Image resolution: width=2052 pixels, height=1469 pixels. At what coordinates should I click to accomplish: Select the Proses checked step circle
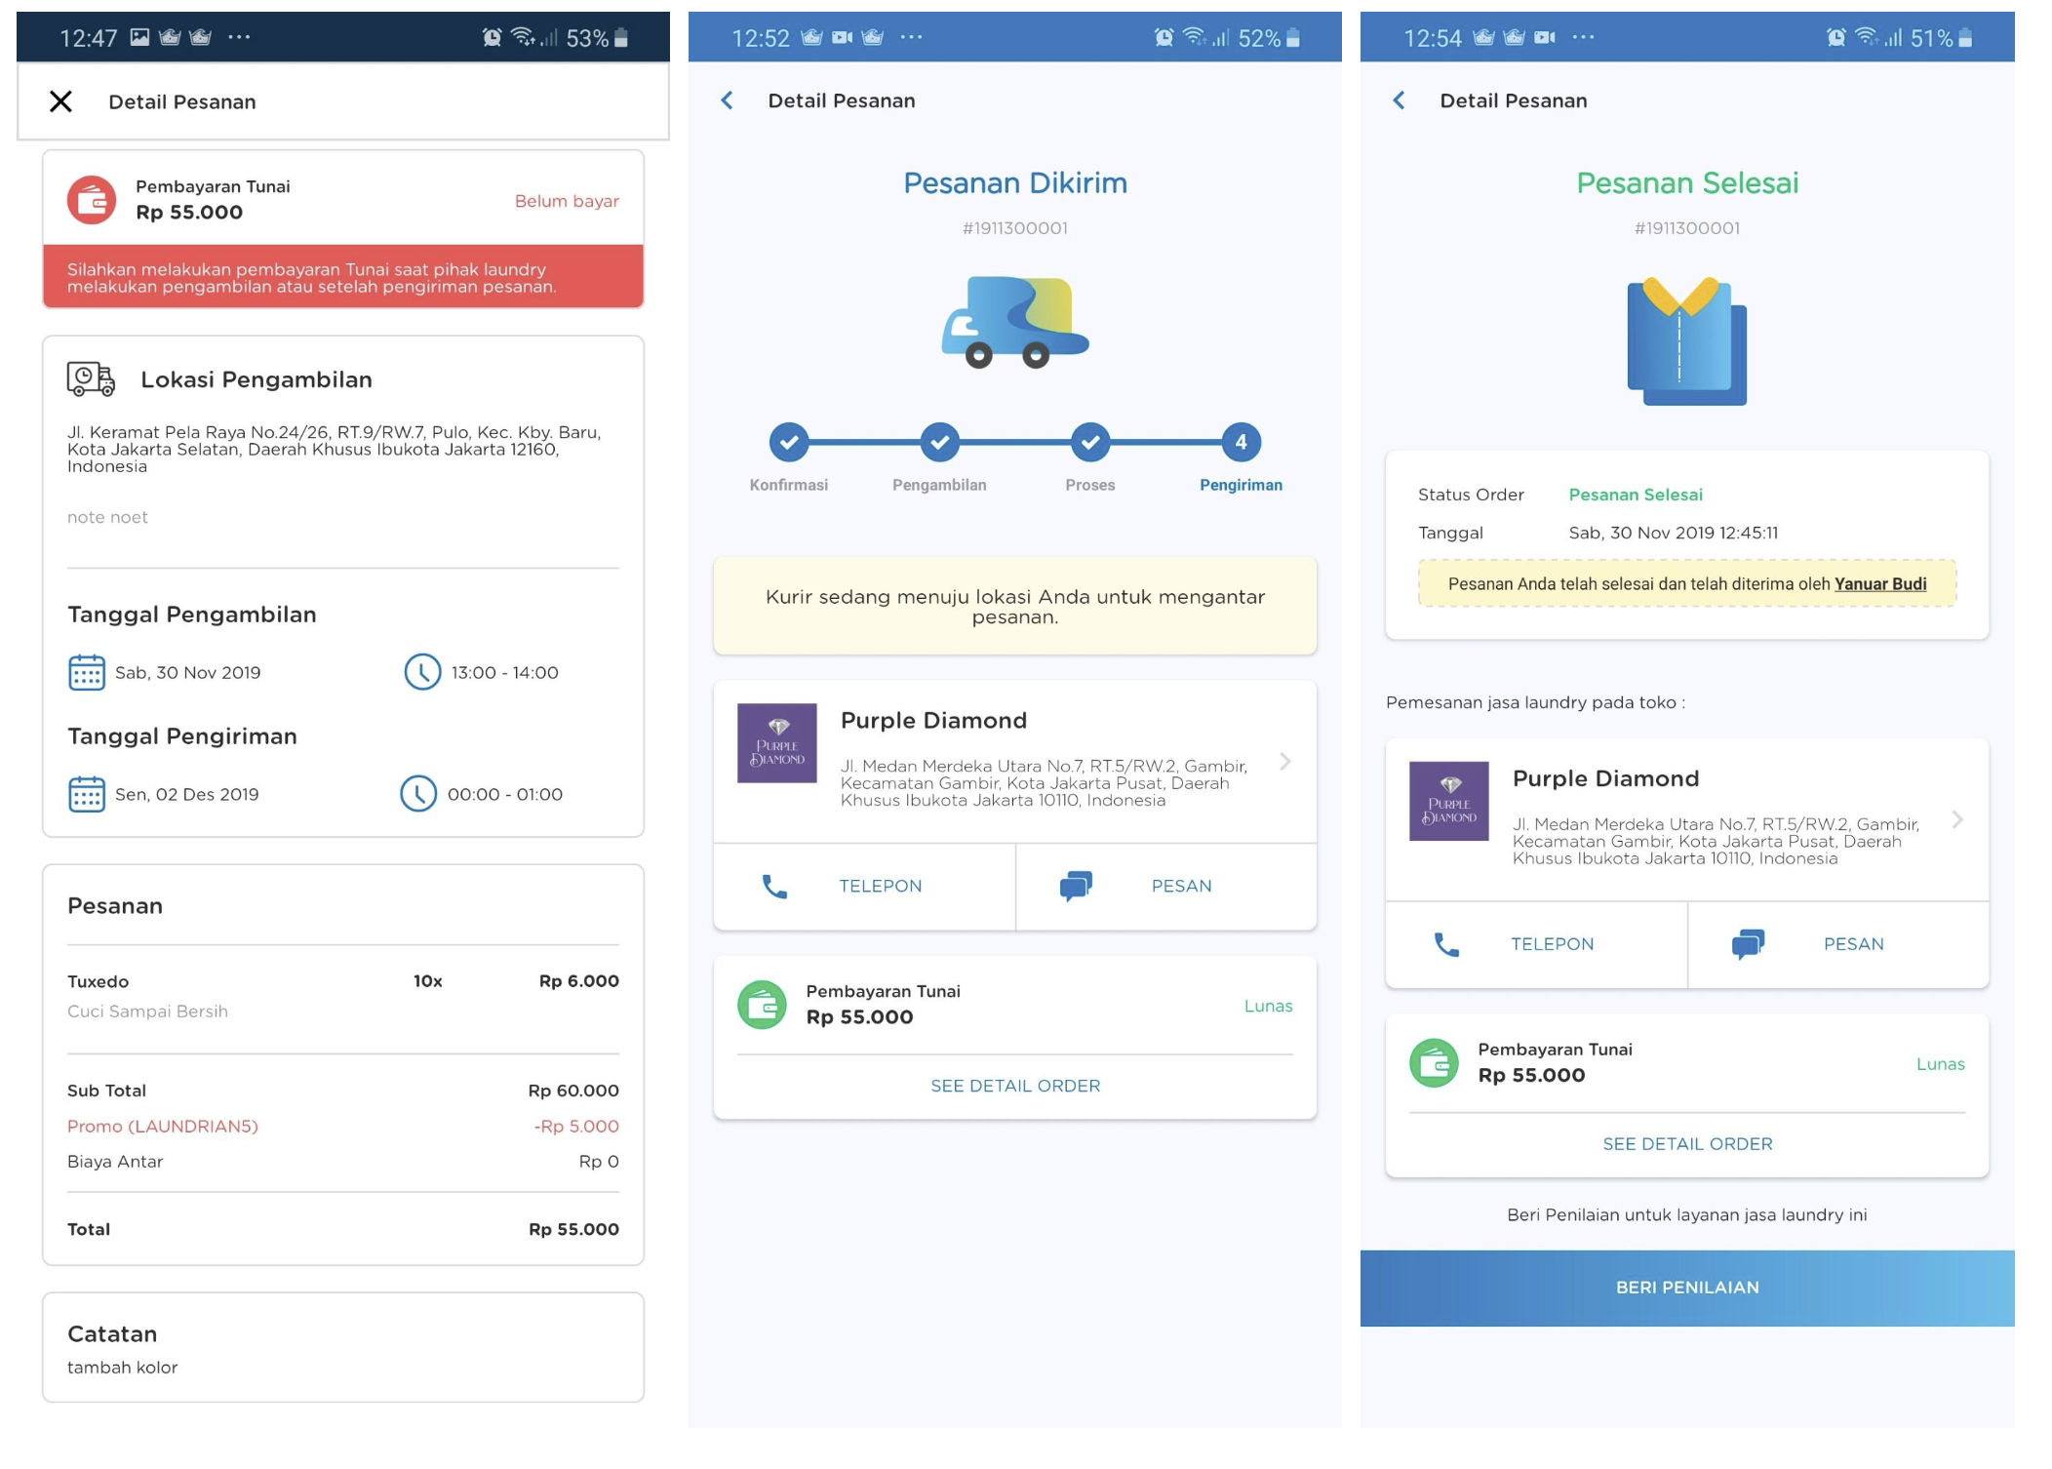coord(1089,442)
